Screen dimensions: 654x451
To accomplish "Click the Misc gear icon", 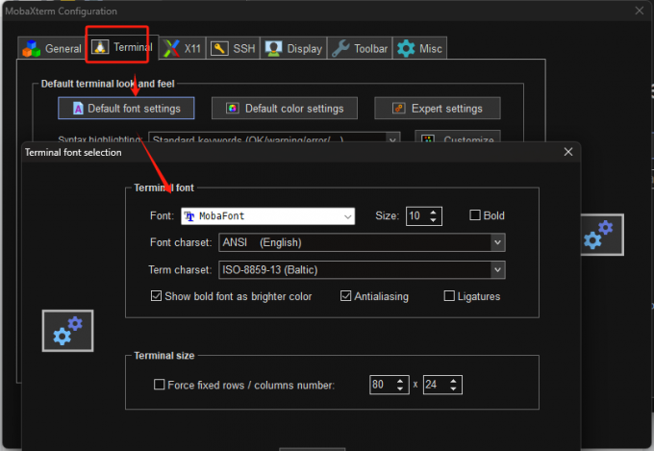I will tap(406, 48).
